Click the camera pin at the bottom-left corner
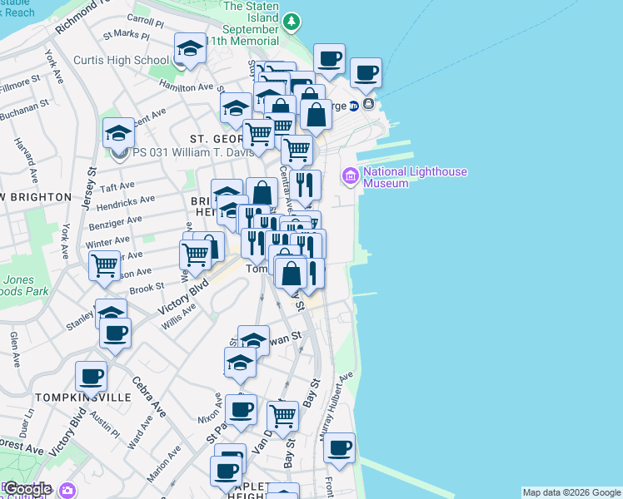 coord(67,491)
